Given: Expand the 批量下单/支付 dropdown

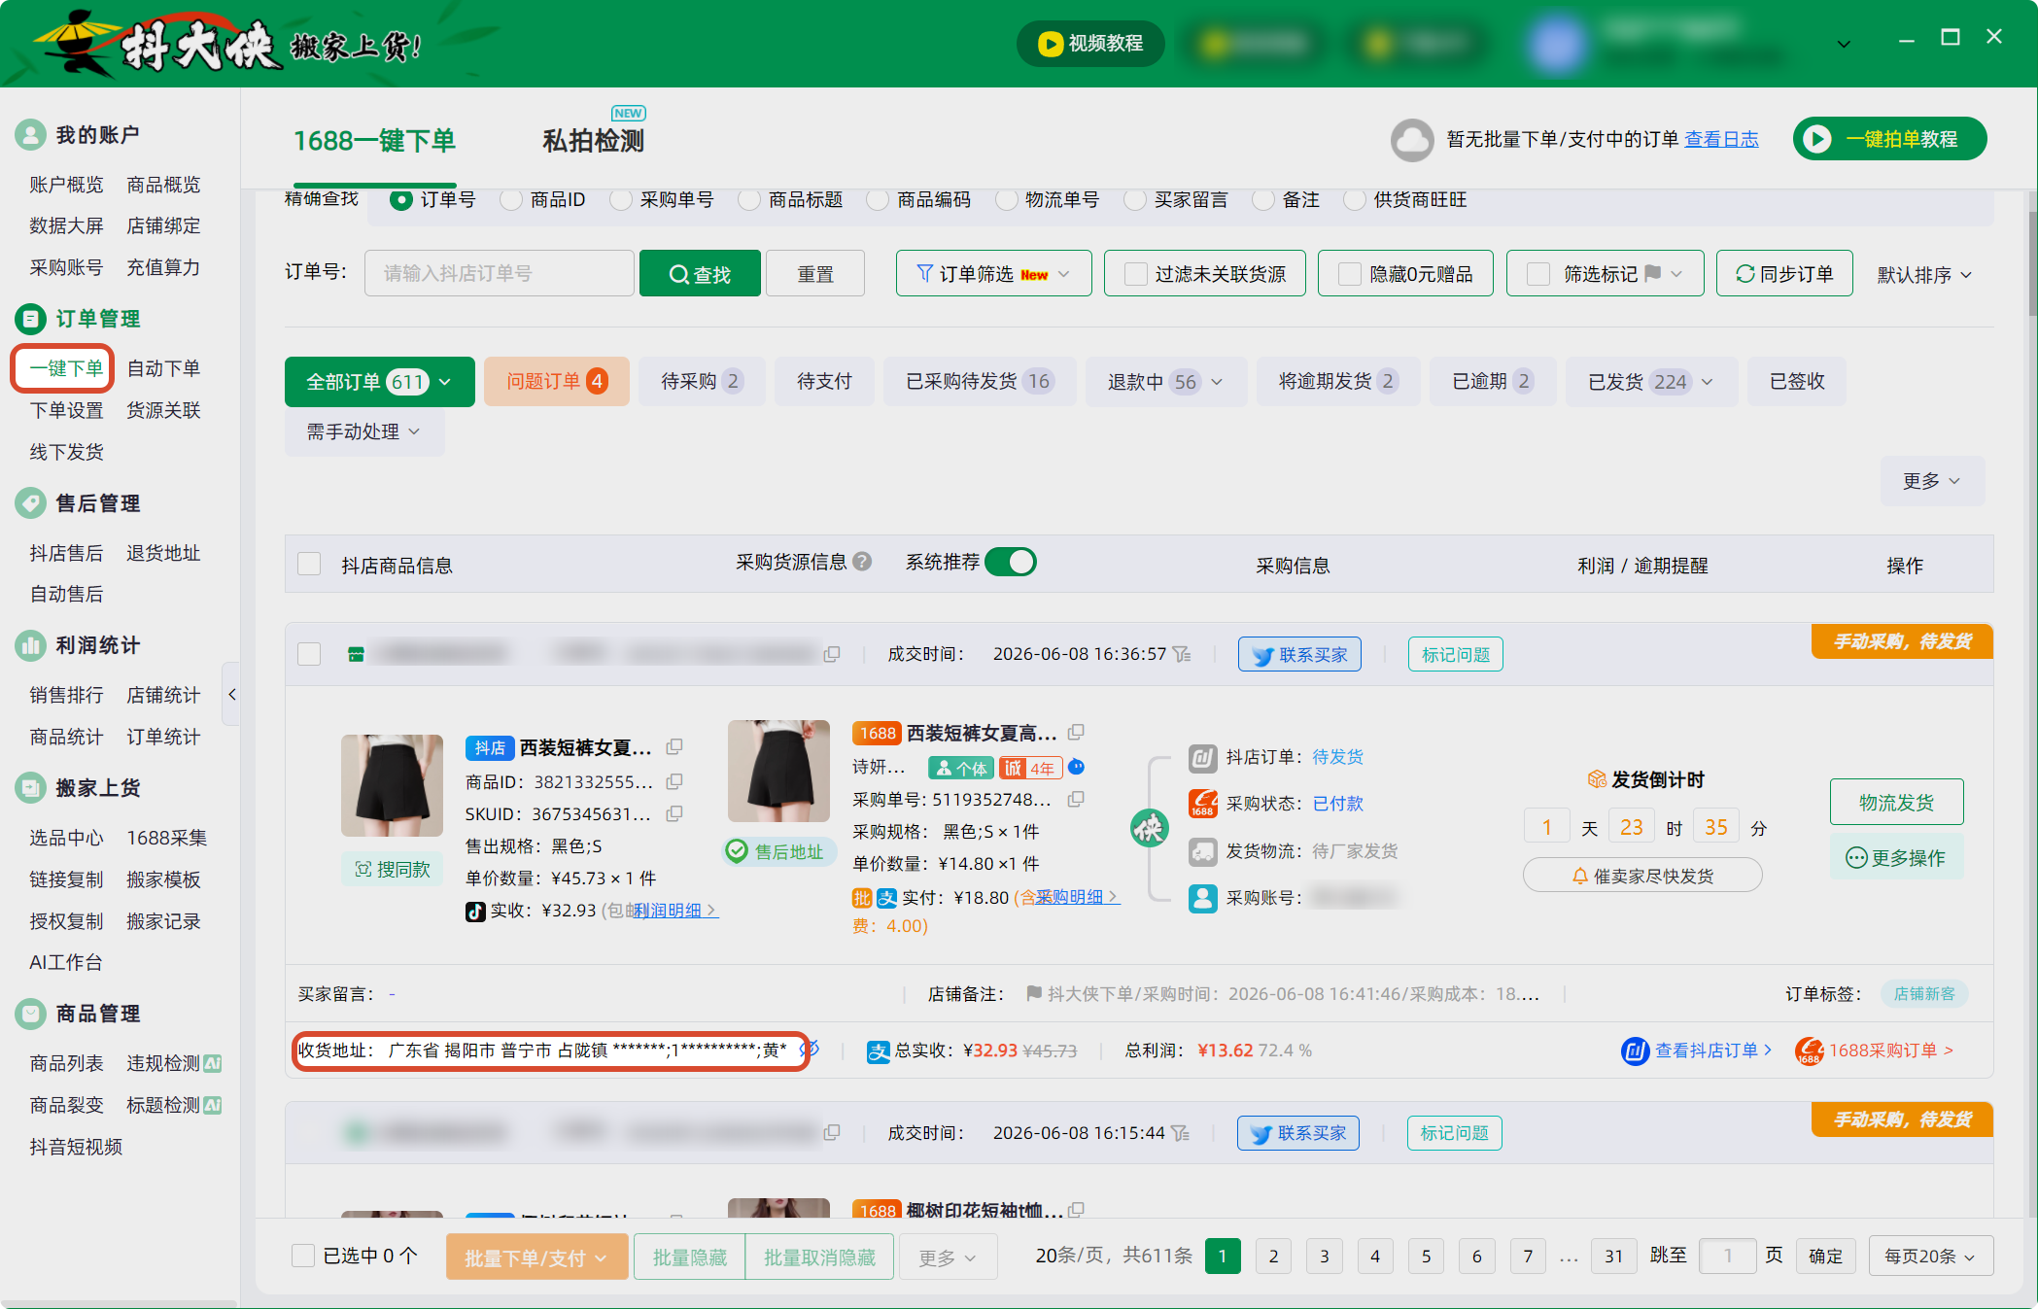Looking at the screenshot, I should pyautogui.click(x=536, y=1257).
